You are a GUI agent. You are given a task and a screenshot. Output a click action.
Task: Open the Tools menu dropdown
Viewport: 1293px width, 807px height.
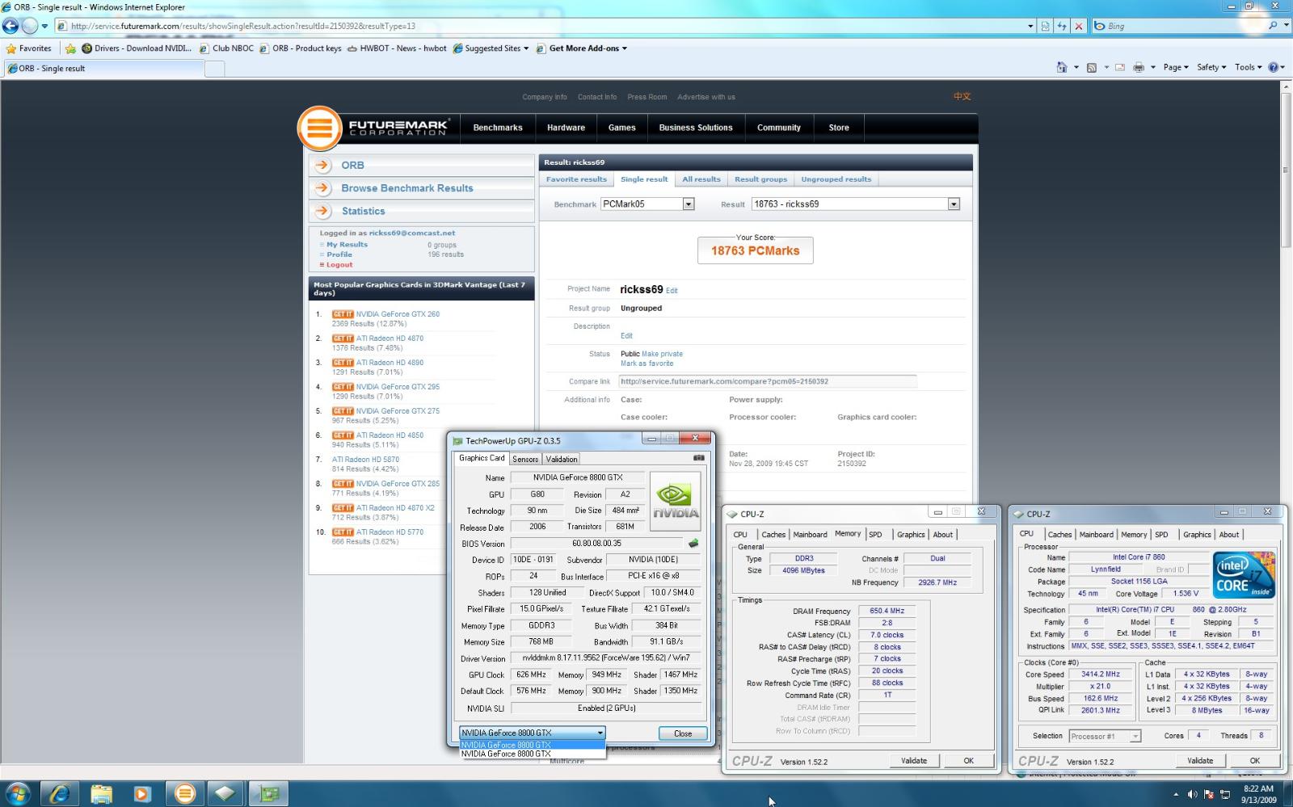point(1249,68)
